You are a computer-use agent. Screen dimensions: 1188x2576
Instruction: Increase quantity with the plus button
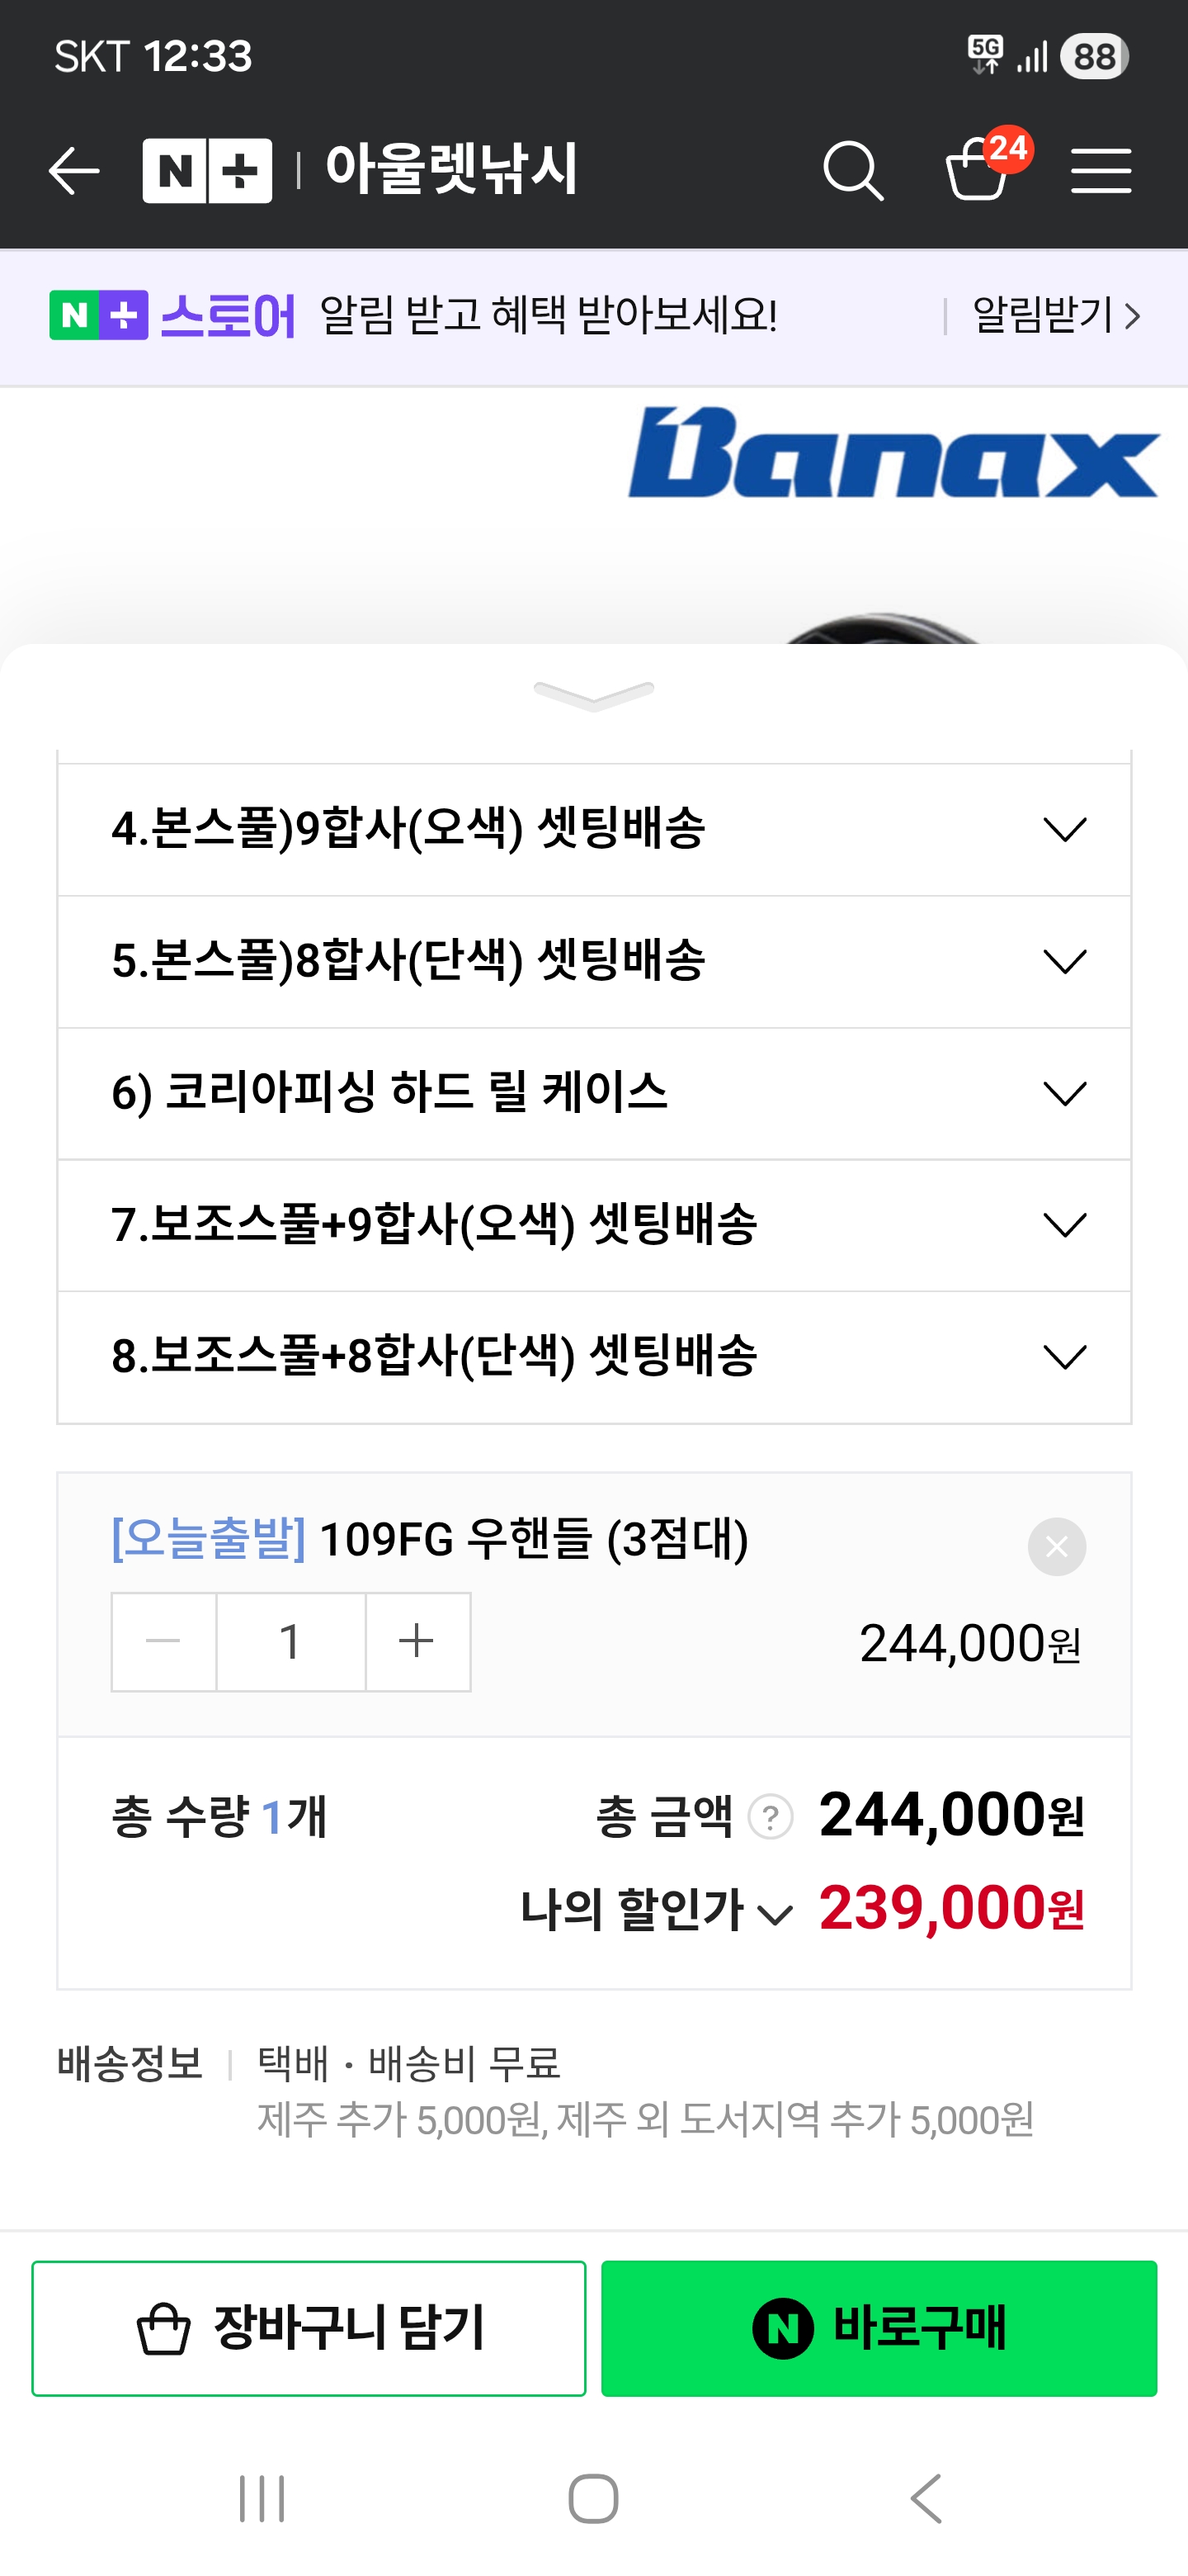(417, 1642)
